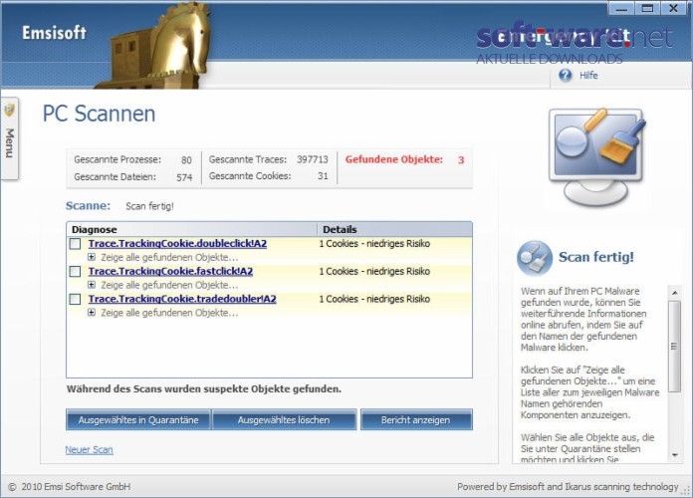Screen dimensions: 693x498
Task: Click Bericht anzeigen button
Action: point(416,419)
